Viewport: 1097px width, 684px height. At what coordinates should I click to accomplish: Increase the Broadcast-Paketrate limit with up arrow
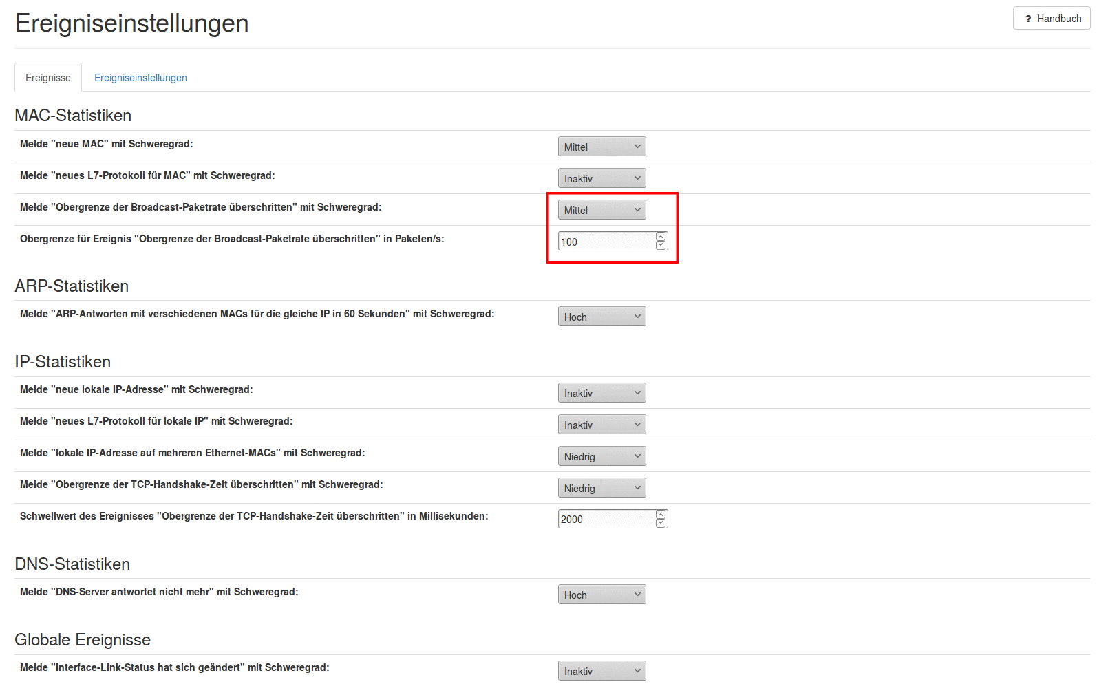[661, 237]
